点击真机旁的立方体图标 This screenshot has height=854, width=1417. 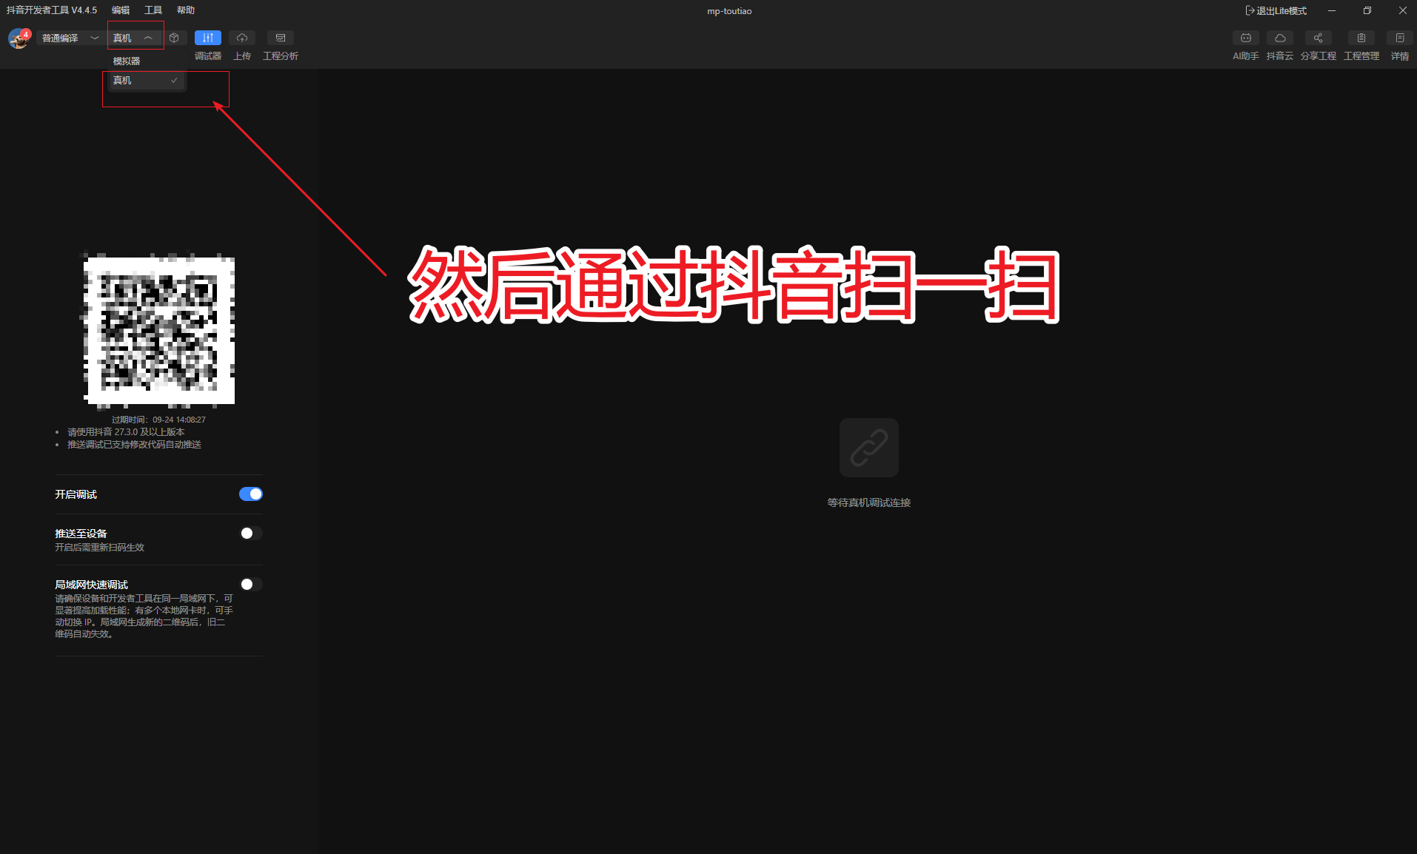click(x=174, y=38)
